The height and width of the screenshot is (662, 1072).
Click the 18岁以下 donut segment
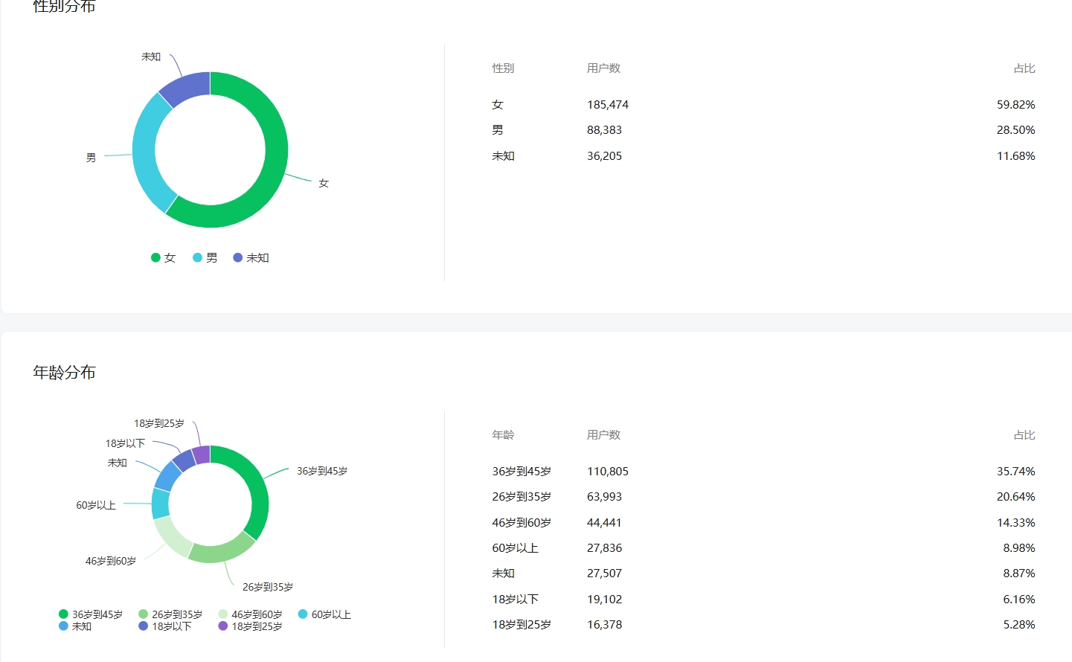point(184,461)
